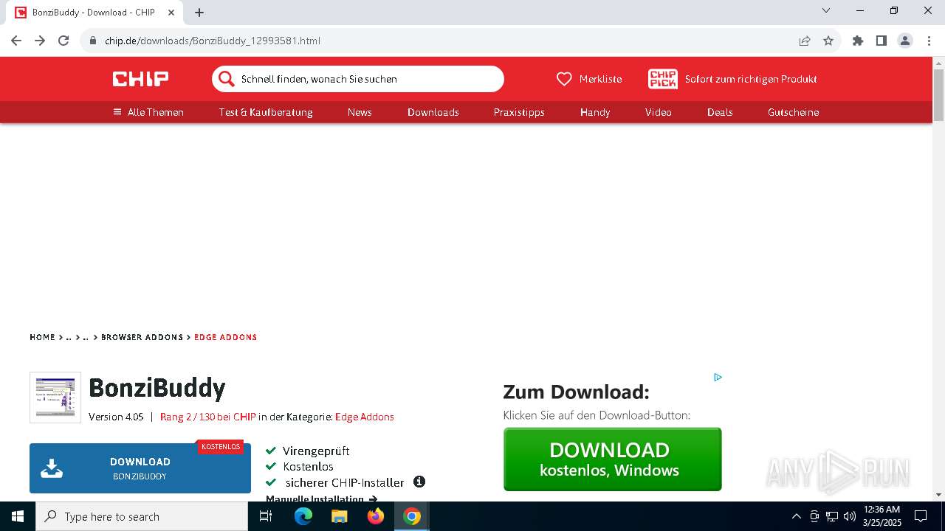Screen dimensions: 945x531
Task: Open the Alle Themen hamburger menu
Action: [x=148, y=112]
